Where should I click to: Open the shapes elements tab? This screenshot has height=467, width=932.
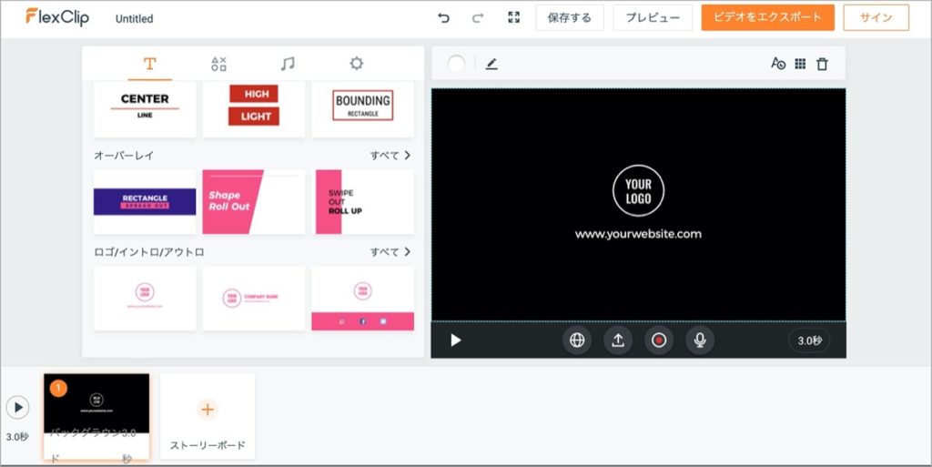point(218,64)
